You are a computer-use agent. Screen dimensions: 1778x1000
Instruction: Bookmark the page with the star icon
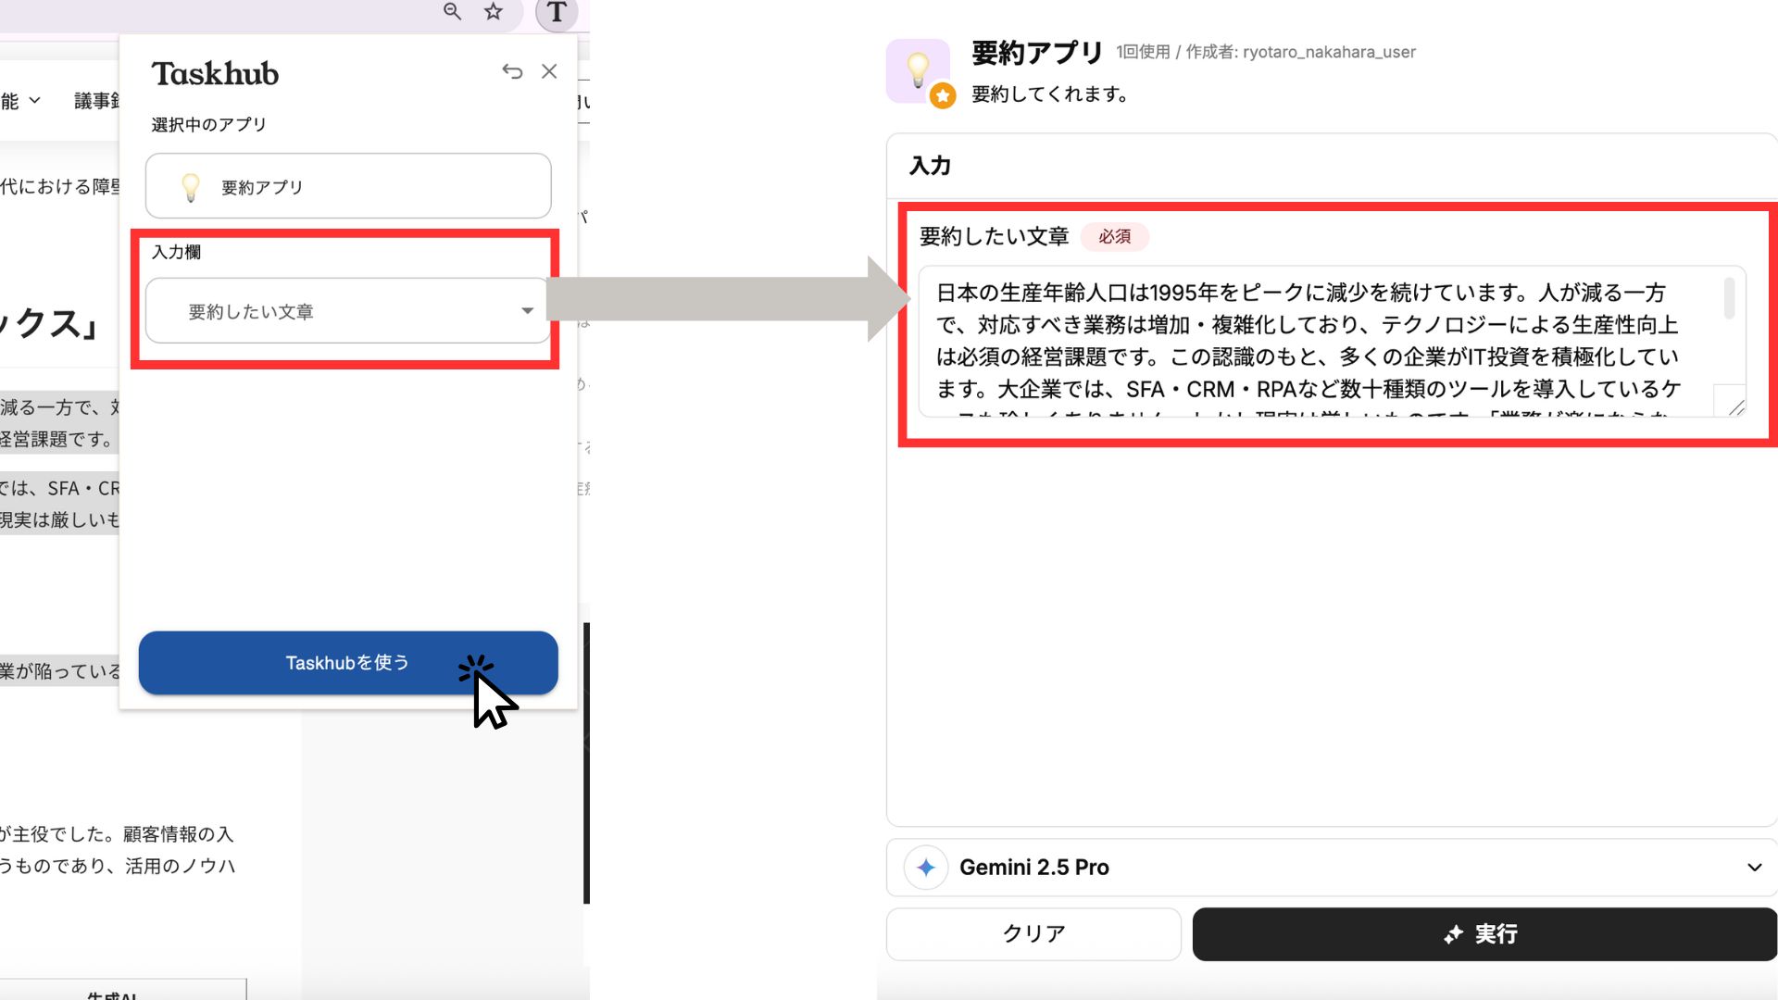click(x=494, y=11)
